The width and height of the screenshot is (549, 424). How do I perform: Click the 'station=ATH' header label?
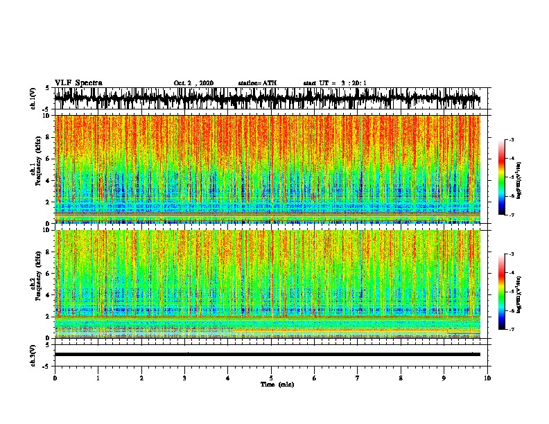pos(257,83)
